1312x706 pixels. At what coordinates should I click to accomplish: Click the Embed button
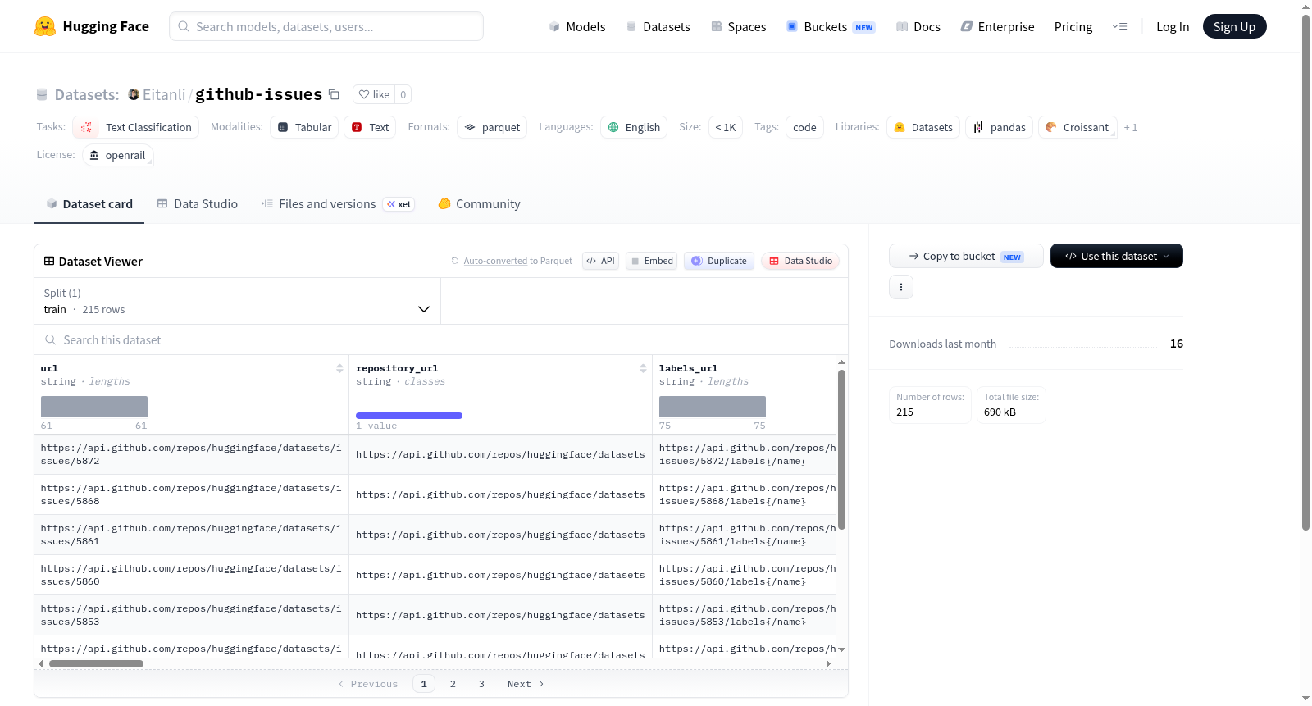tap(651, 261)
